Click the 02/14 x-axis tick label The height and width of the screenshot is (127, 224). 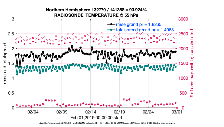[91, 112]
